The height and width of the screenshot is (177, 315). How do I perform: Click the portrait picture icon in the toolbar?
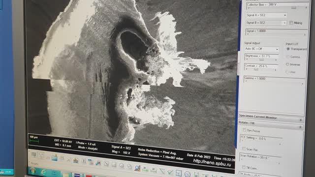76,160
